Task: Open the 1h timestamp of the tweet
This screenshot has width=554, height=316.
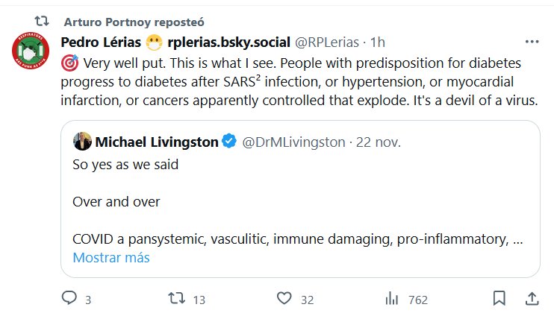Action: 378,42
